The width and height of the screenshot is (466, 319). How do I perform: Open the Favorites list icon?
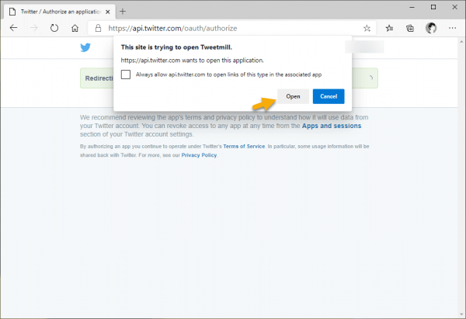click(x=389, y=28)
